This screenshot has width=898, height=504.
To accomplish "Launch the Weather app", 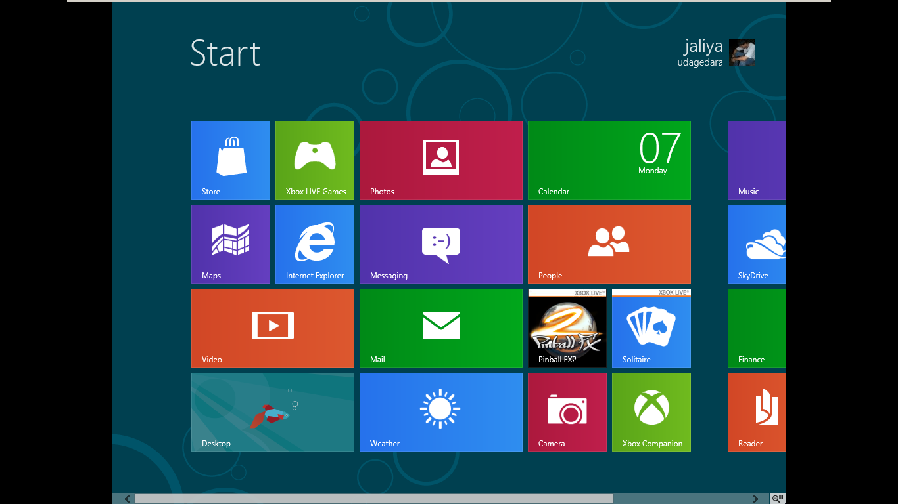I will (x=440, y=411).
